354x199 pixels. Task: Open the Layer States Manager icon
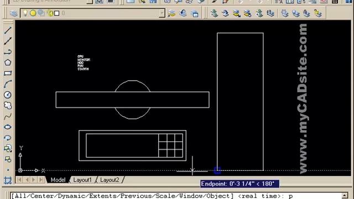pyautogui.click(x=195, y=13)
